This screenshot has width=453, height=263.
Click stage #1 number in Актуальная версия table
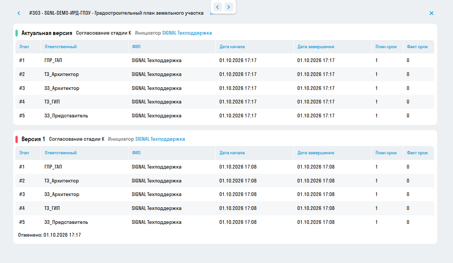(x=22, y=61)
